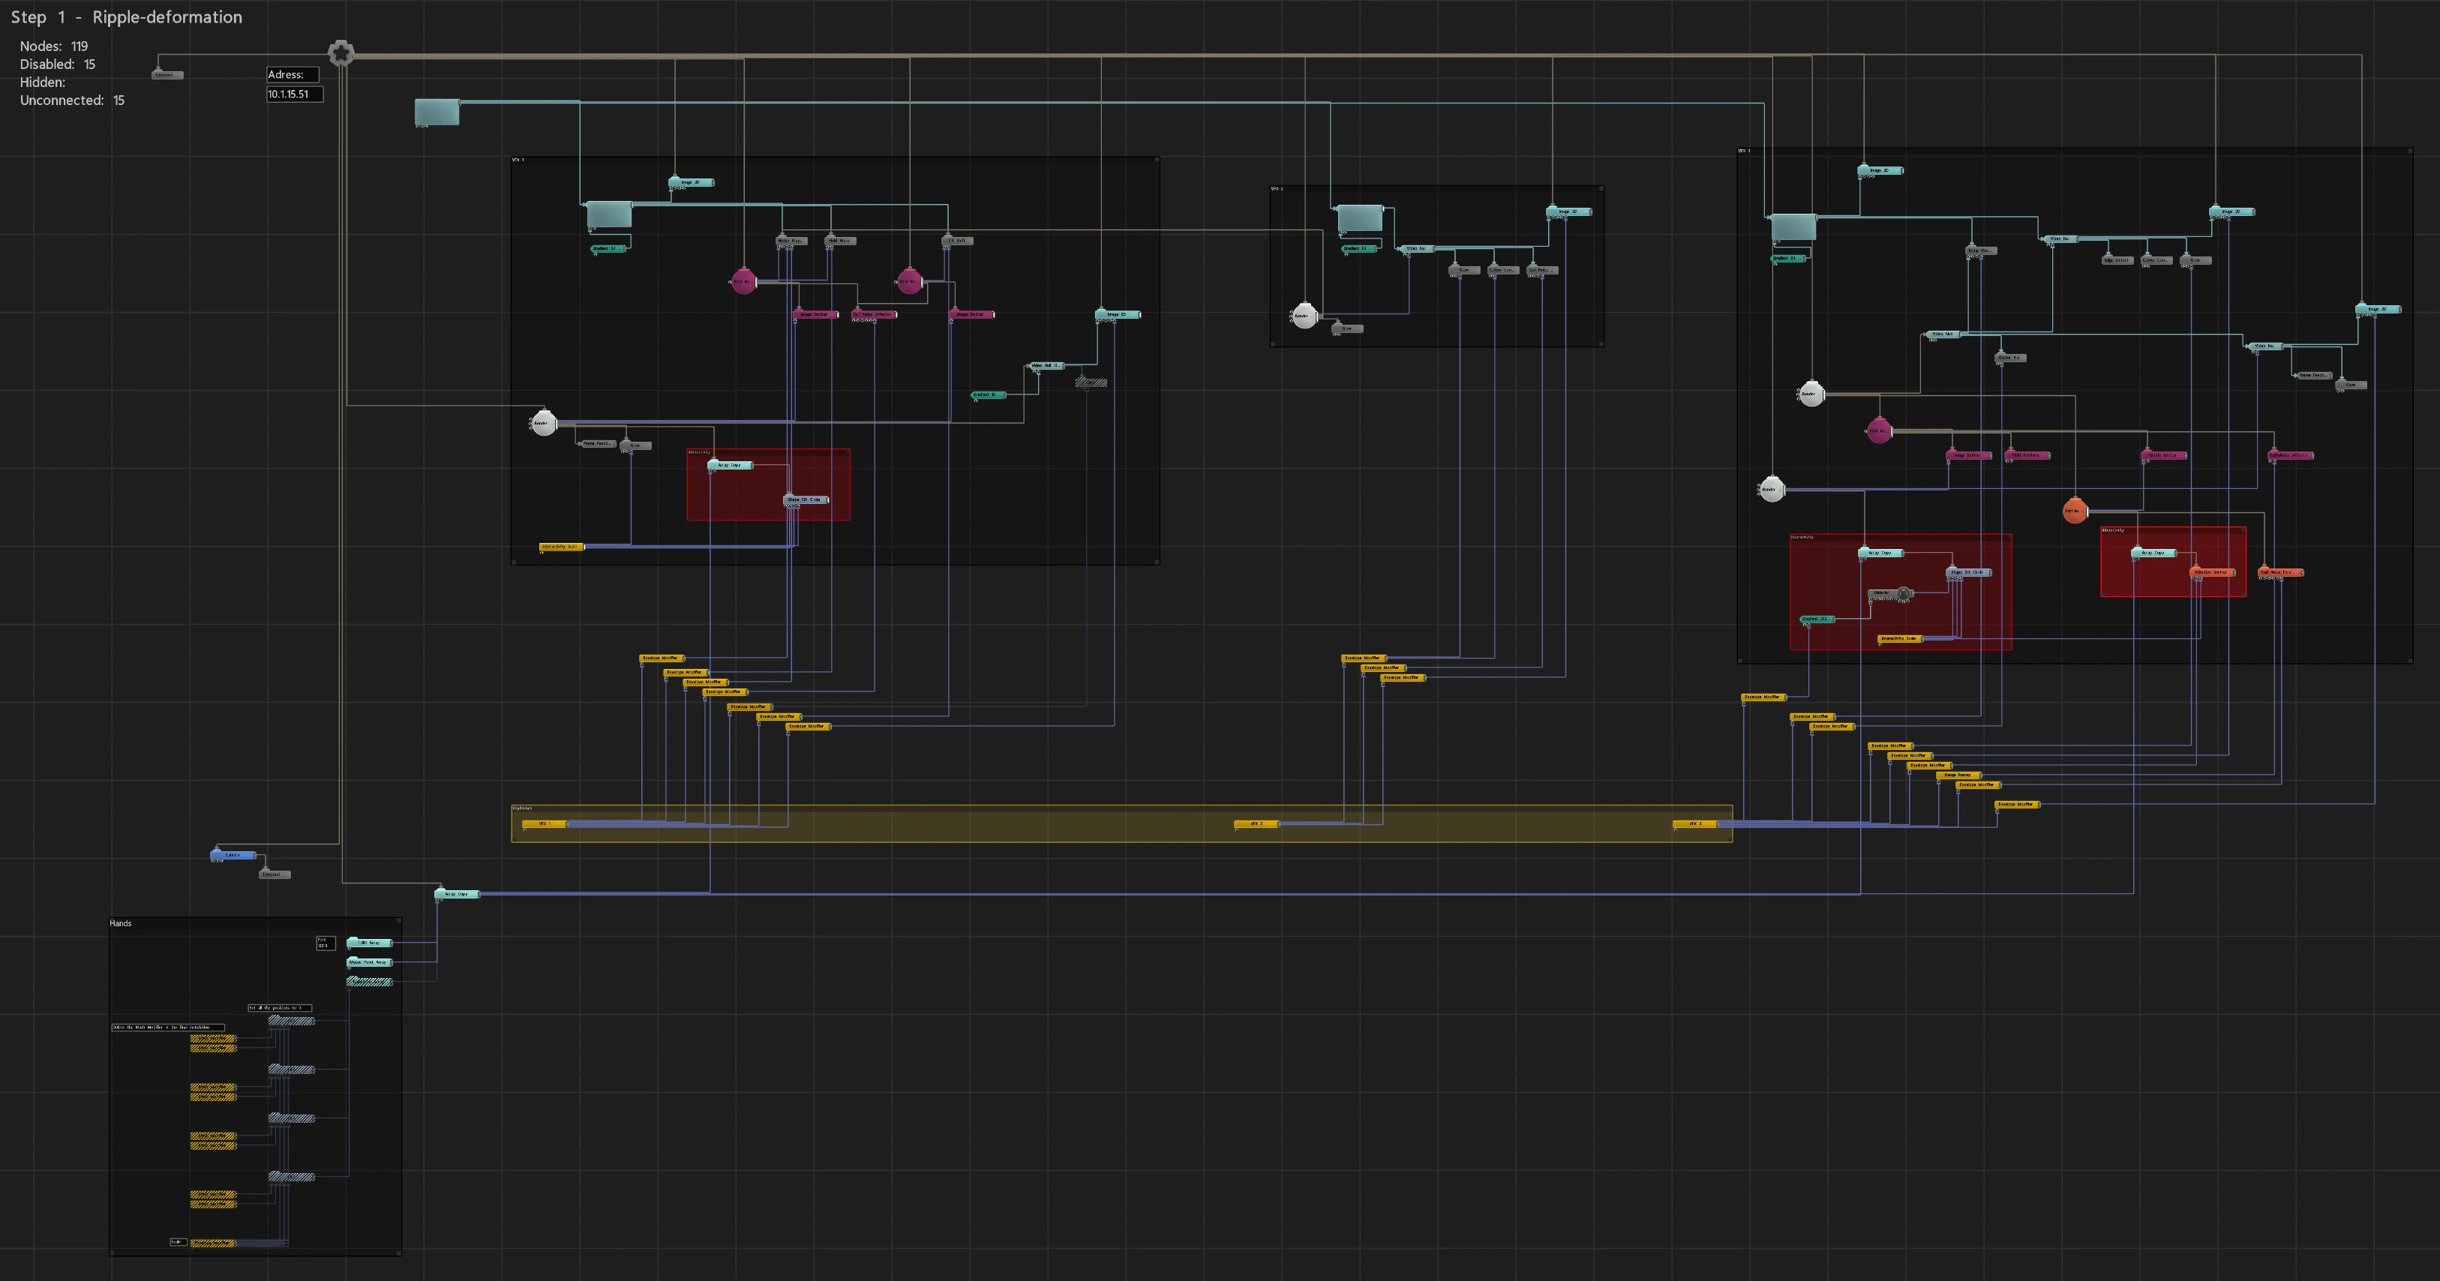2440x1281 pixels.
Task: Select the Frame Feedback node in VFX 1
Action: click(597, 443)
